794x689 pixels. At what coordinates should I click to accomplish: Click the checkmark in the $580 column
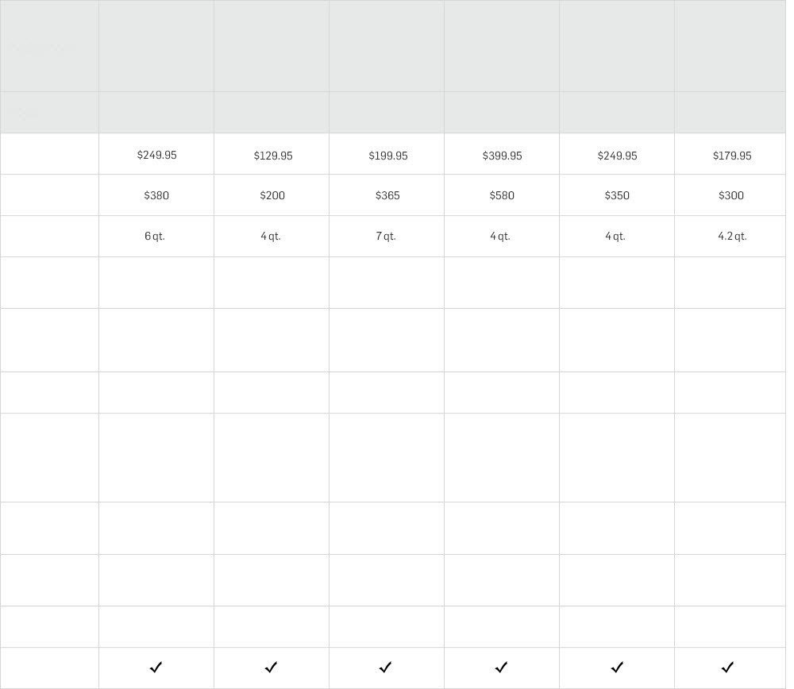501,668
